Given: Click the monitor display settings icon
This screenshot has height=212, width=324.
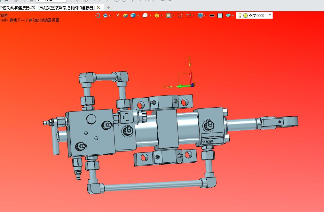Looking at the screenshot, I should (200, 15).
